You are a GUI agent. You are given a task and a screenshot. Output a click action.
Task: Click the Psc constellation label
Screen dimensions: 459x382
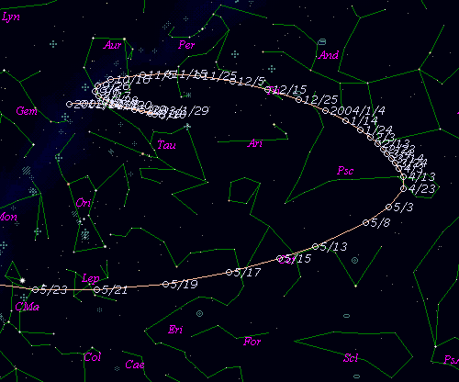[x=345, y=170]
